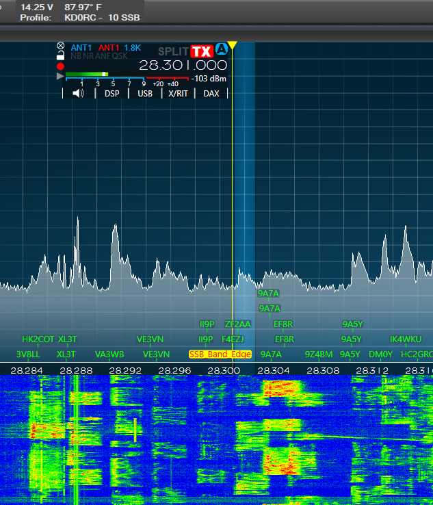Image resolution: width=433 pixels, height=505 pixels.
Task: Click the 28.300 frequency axis label
Action: 224,371
